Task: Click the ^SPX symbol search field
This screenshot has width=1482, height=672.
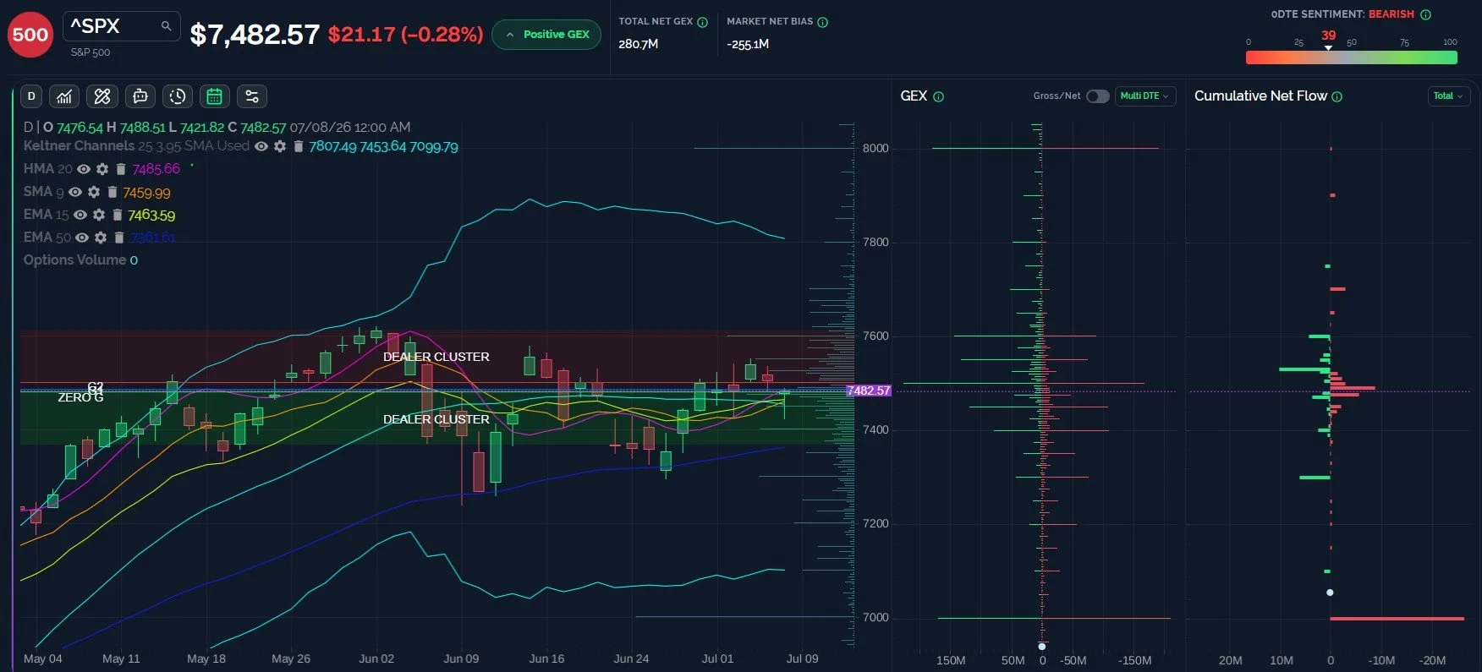Action: click(x=121, y=26)
